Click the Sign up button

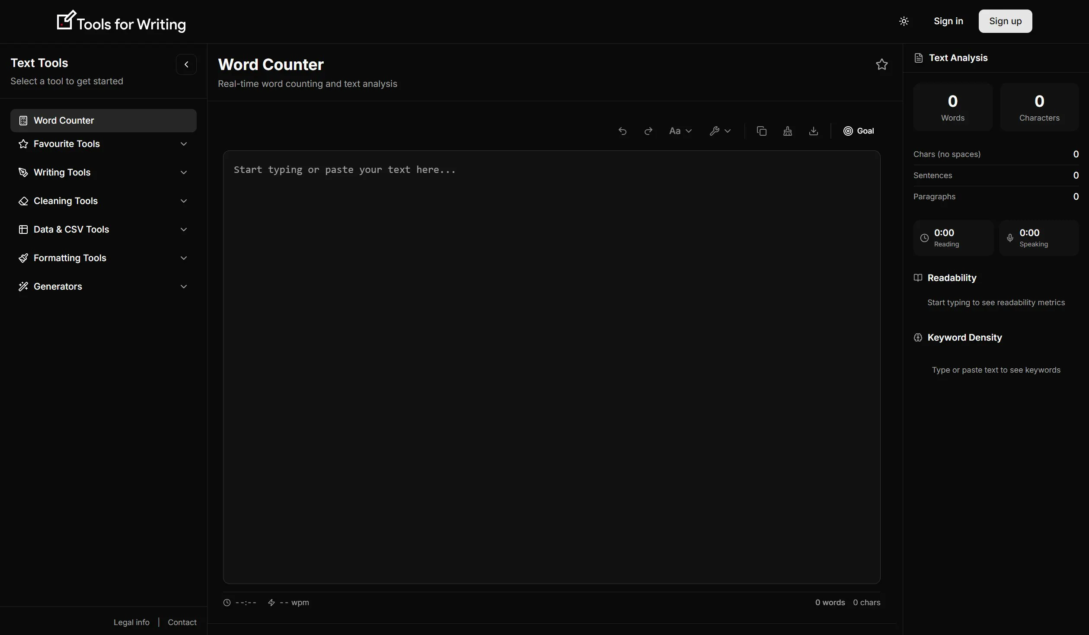(x=1005, y=21)
